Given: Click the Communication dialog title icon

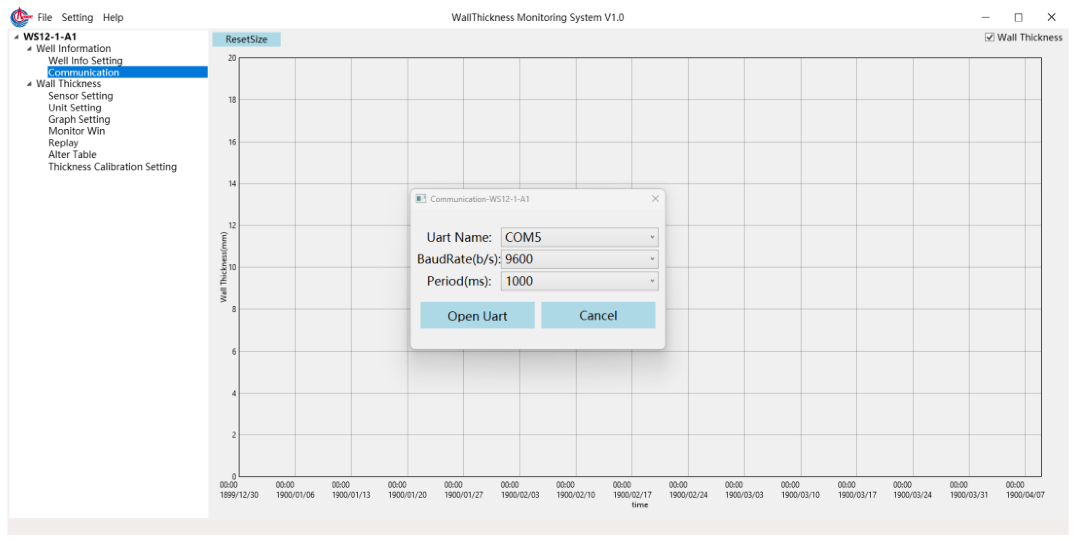Looking at the screenshot, I should tap(420, 199).
